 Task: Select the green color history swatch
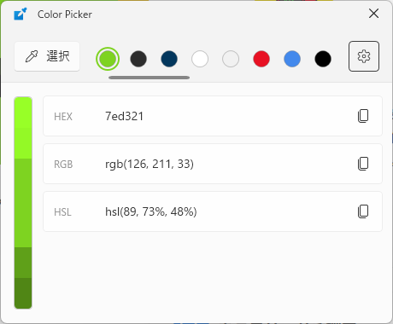point(108,59)
